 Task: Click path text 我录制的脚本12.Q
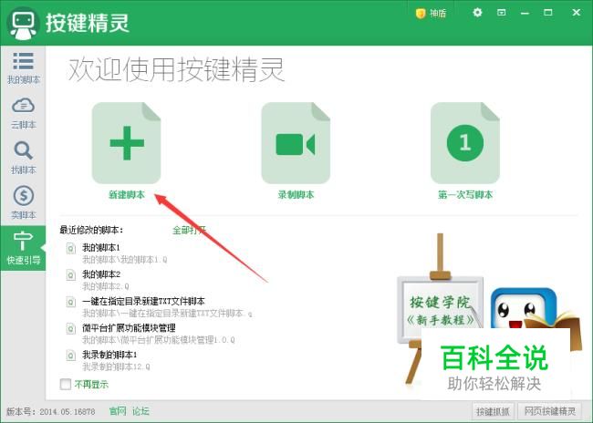[116, 366]
